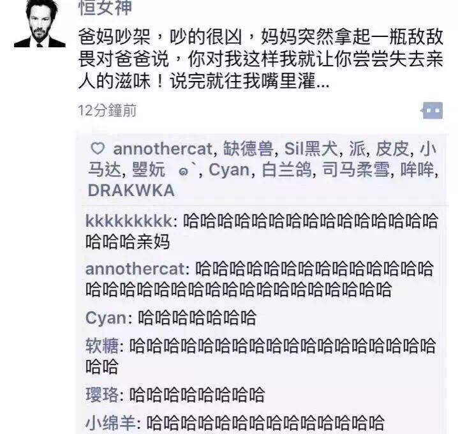
Task: Open 缺德兽 in the likes list
Action: coord(248,149)
